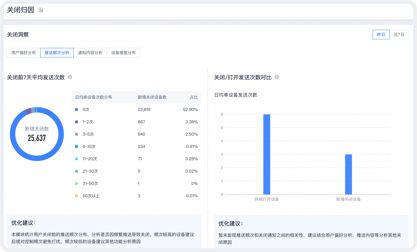
Task: Click purple swatch for 1~2次 legend
Action: click(76, 122)
